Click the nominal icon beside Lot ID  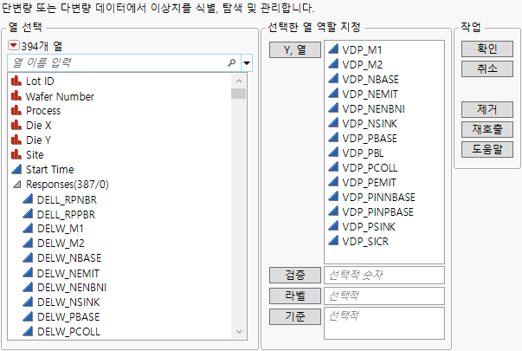click(x=16, y=81)
